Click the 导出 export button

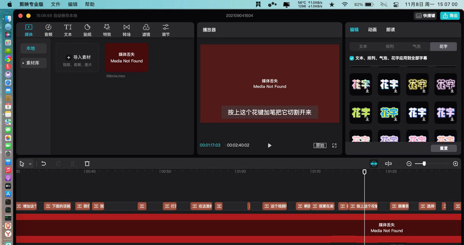(450, 16)
